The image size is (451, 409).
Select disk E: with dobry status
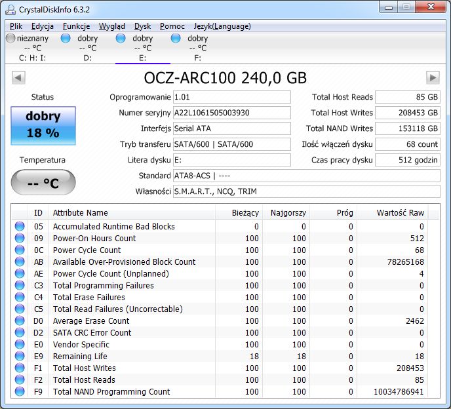[x=143, y=48]
